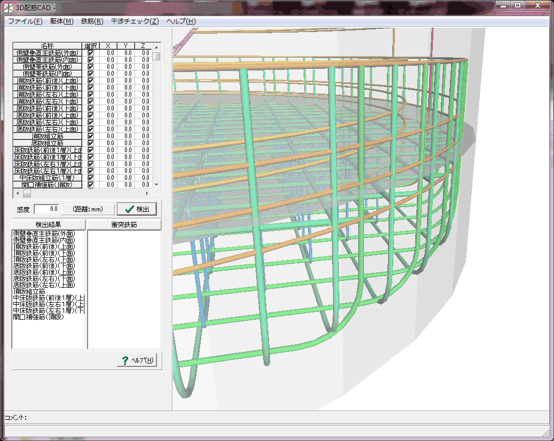Open the 干渉チェック(Z) menu

tap(134, 21)
